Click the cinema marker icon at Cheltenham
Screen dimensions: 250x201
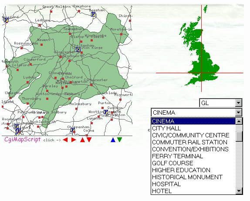78,50
